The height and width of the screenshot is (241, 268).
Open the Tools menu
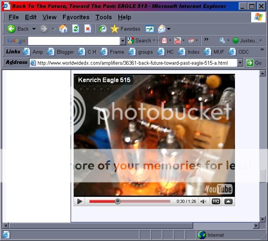104,17
